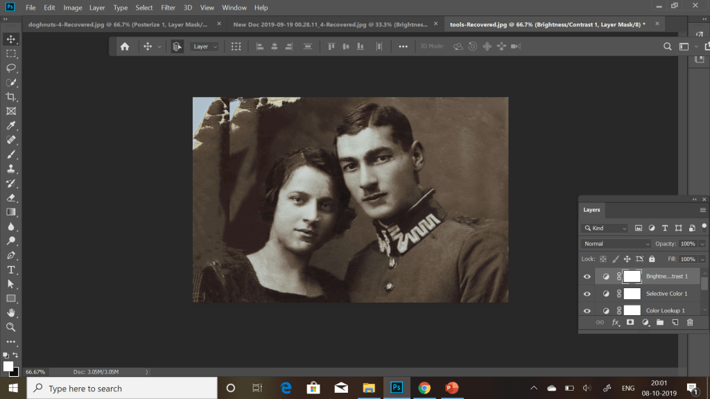Open the Normal blend mode dropdown
The width and height of the screenshot is (710, 399).
(616, 244)
